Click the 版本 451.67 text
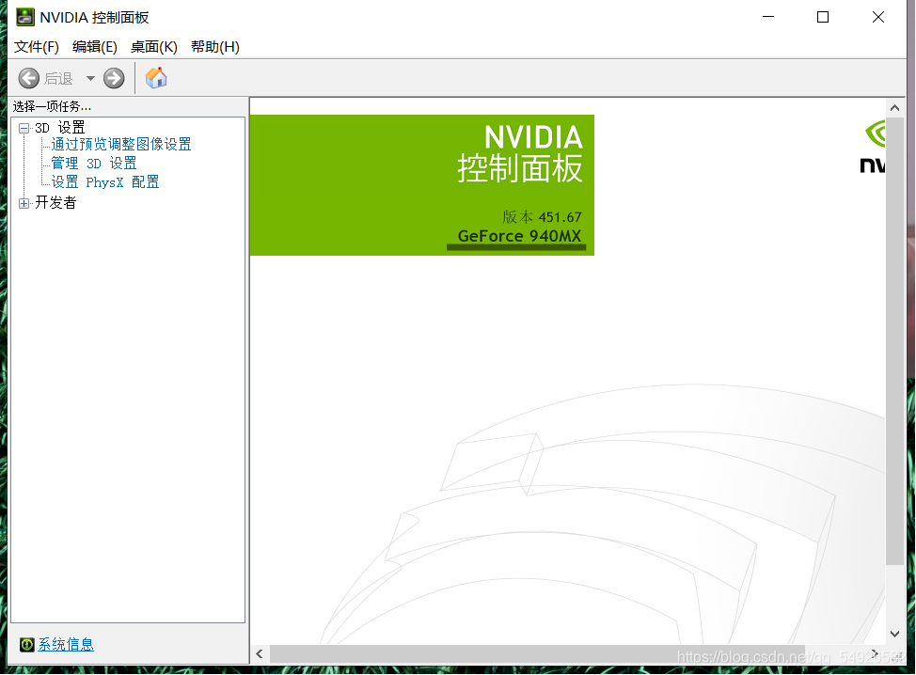This screenshot has width=916, height=675. tap(542, 217)
